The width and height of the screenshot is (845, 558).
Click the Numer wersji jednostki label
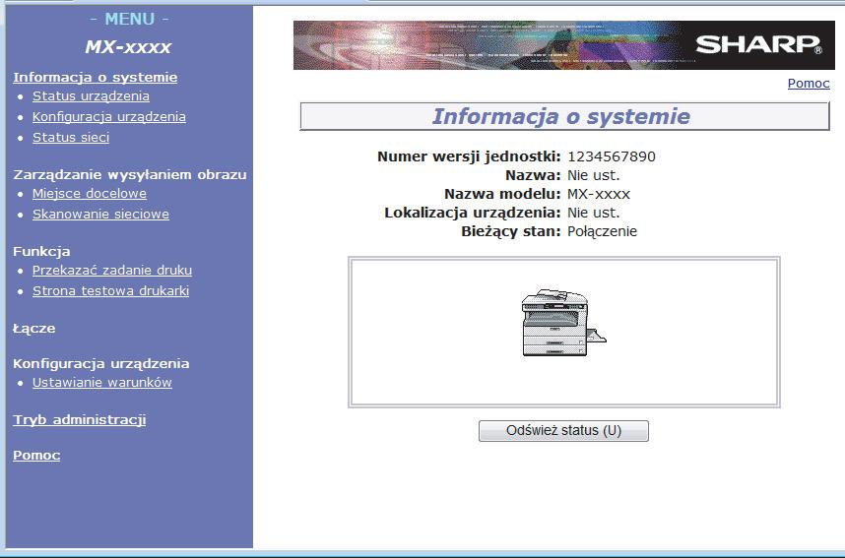pyautogui.click(x=469, y=156)
